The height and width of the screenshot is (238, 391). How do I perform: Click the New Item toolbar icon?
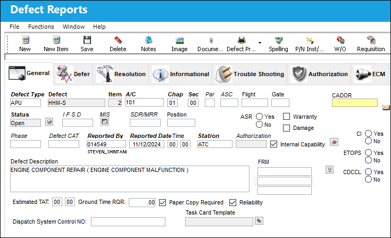(56, 40)
